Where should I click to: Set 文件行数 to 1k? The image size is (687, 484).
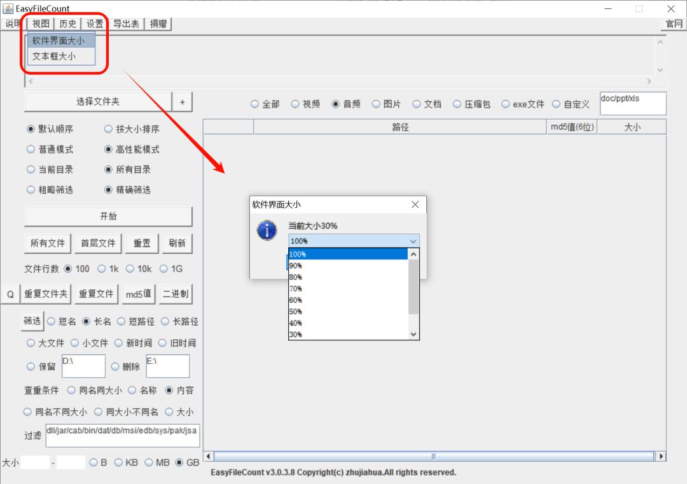[x=108, y=269]
